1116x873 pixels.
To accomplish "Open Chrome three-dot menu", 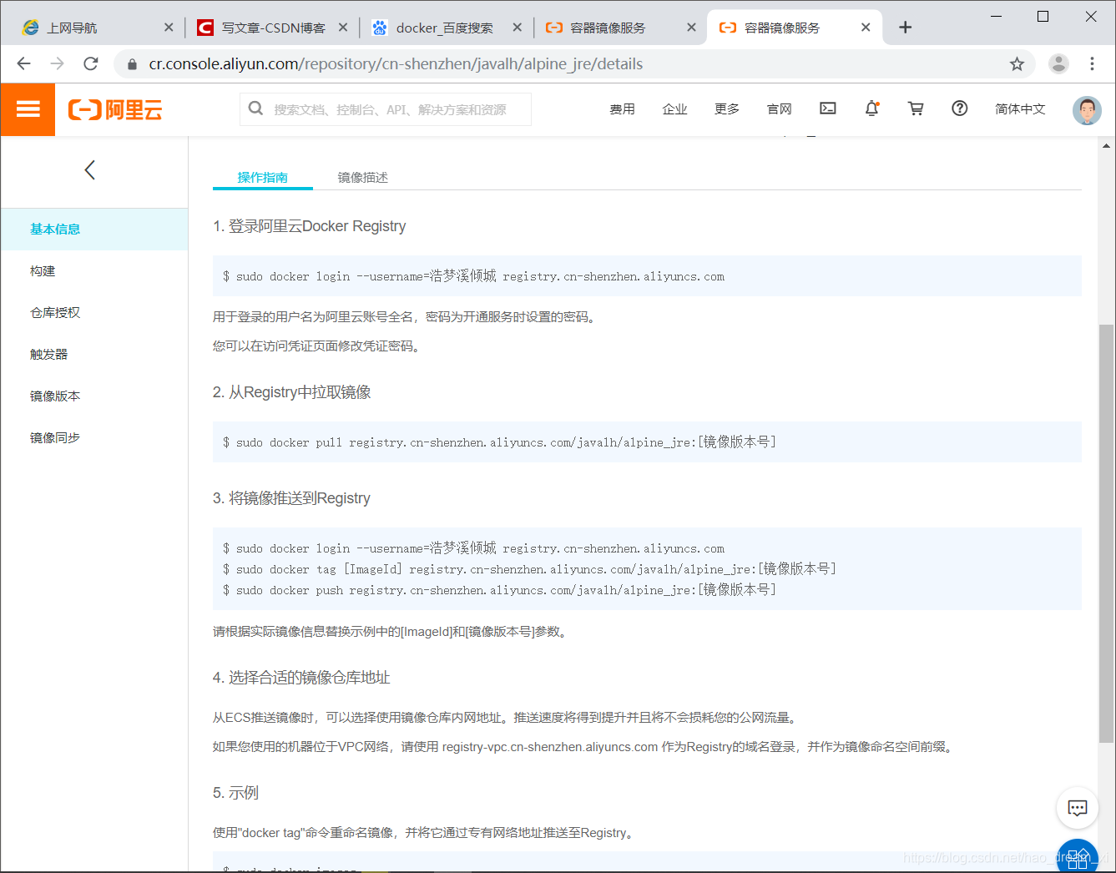I will (1092, 63).
